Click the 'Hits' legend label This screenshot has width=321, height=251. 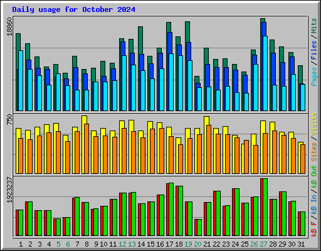(314, 26)
